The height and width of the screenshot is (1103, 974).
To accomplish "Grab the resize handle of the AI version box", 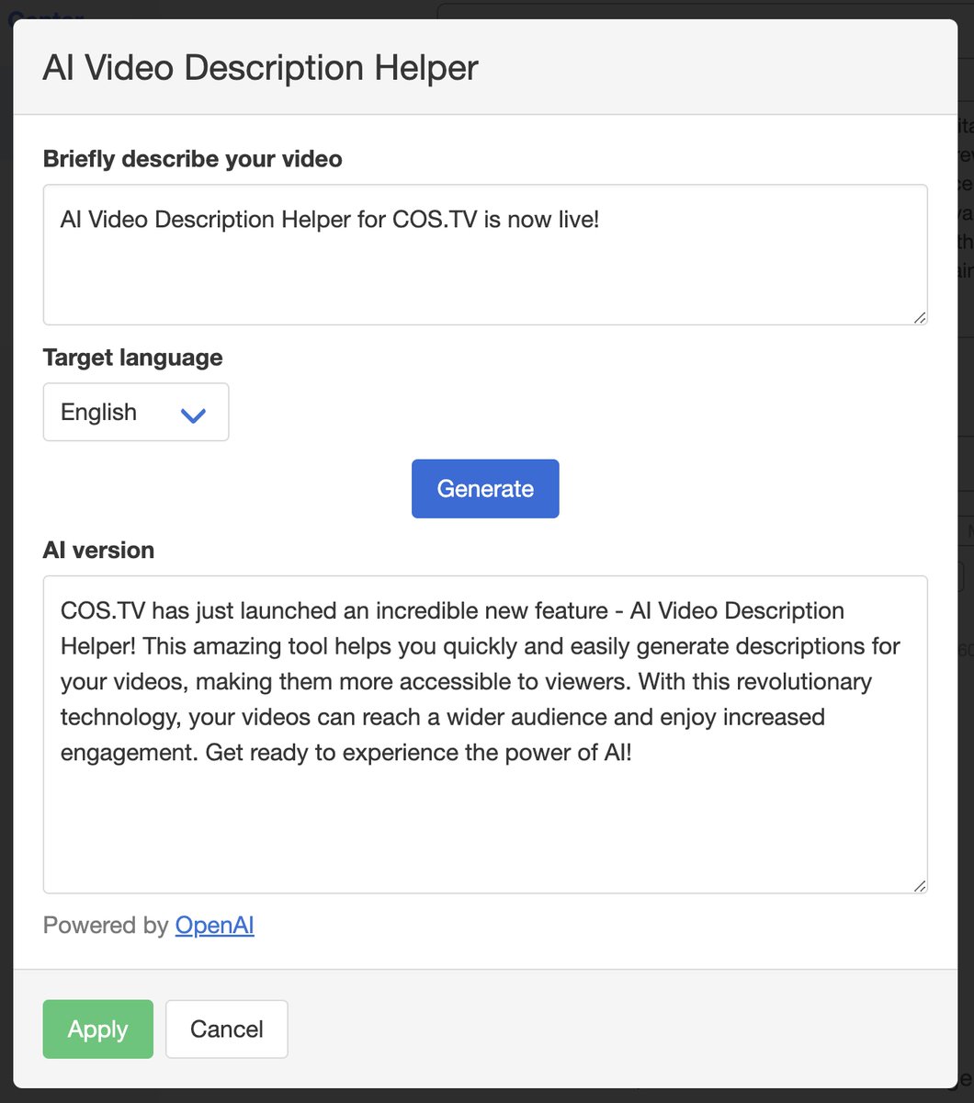I will tap(920, 885).
